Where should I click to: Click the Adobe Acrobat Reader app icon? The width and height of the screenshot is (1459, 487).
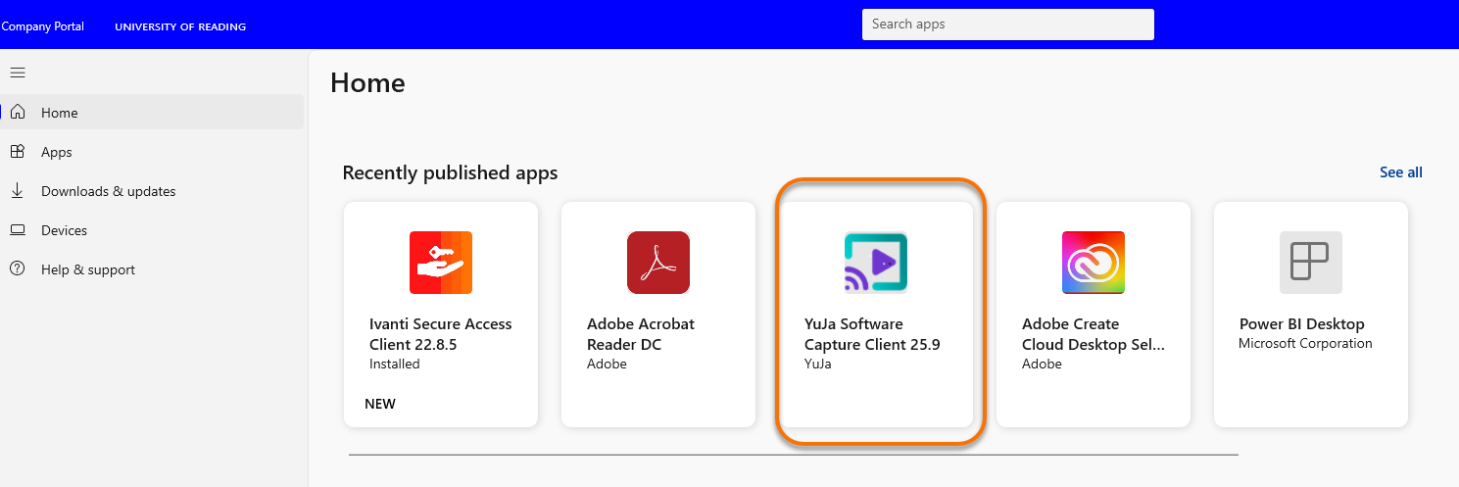coord(658,263)
